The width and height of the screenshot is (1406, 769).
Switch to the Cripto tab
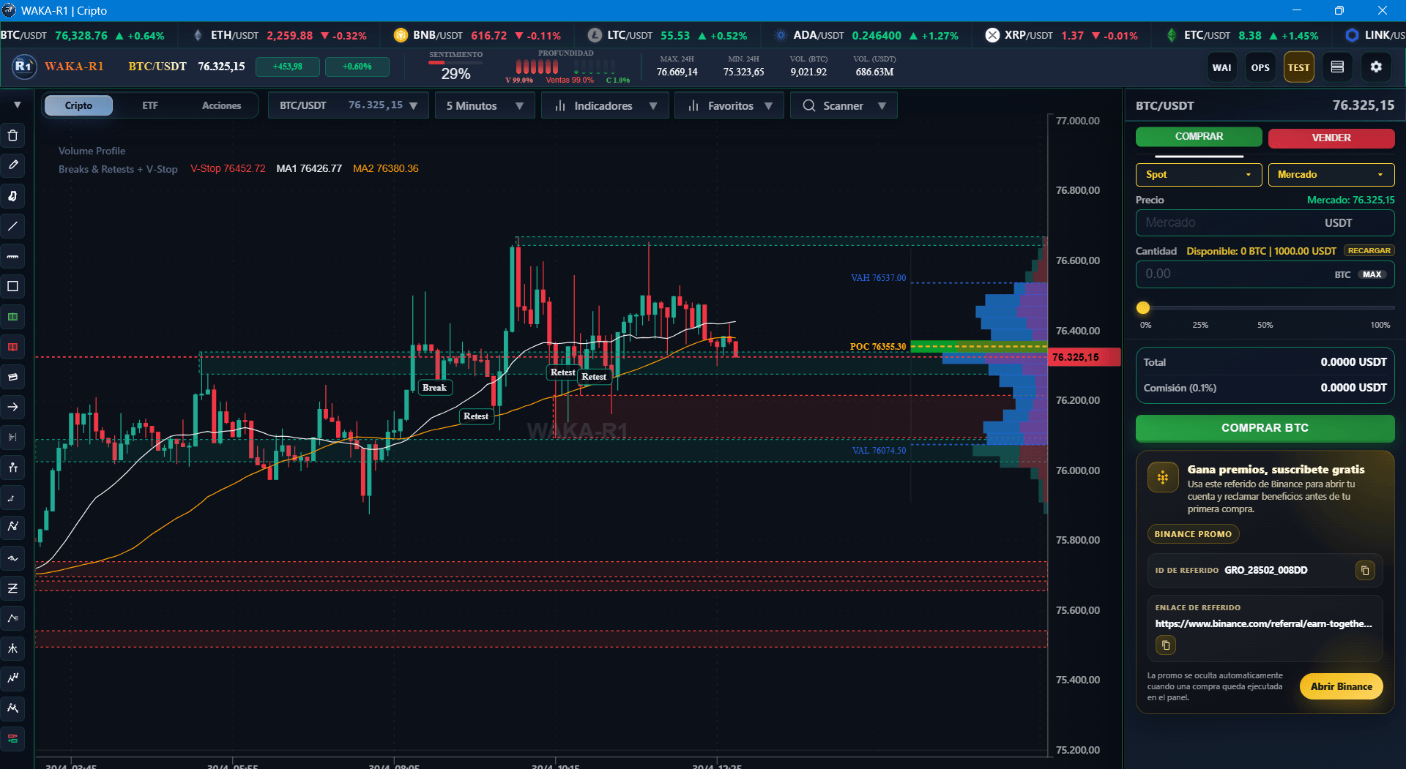pyautogui.click(x=78, y=105)
